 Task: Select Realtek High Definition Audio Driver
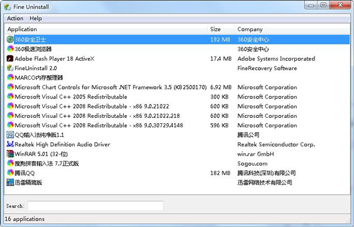63,144
